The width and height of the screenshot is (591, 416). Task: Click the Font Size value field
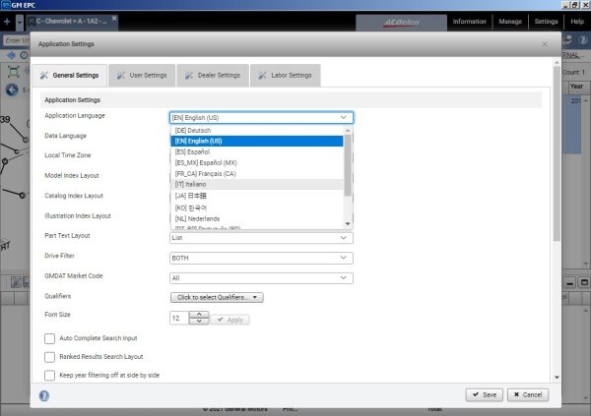[179, 318]
